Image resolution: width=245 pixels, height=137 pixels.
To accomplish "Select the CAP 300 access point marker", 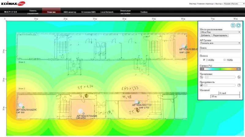I will click(20, 105).
